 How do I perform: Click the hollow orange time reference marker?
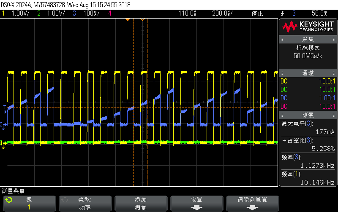(x=142, y=20)
